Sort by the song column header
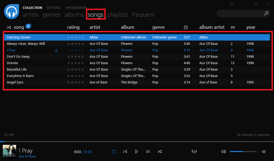 tap(19, 28)
